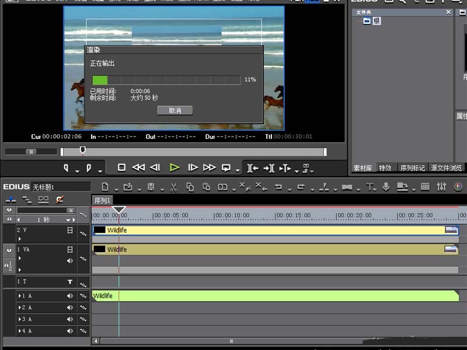467x350 pixels.
Task: Click the Set In point icon
Action: pyautogui.click(x=66, y=168)
